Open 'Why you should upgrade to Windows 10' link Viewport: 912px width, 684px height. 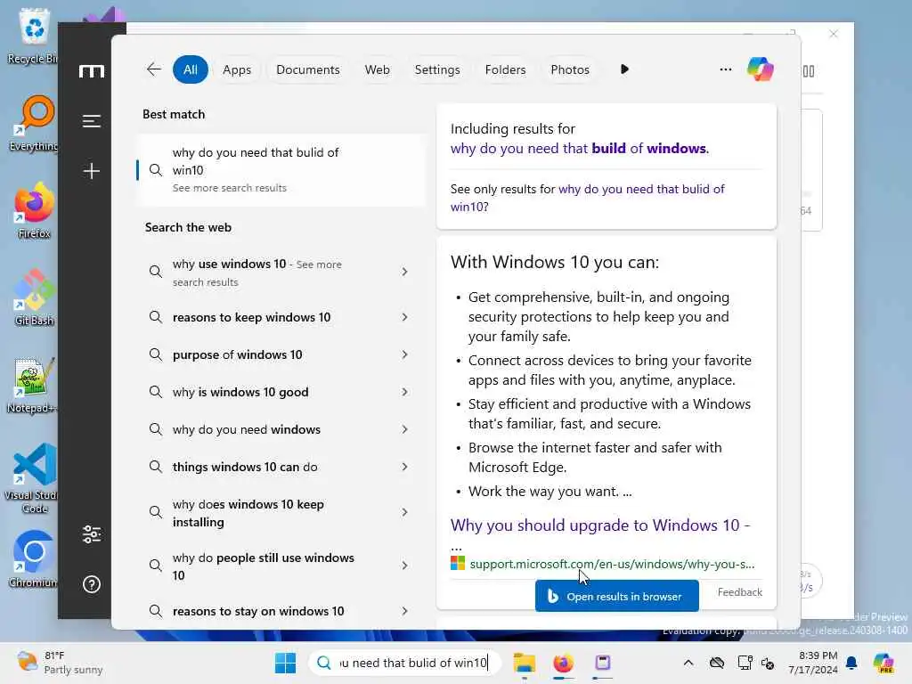600,525
